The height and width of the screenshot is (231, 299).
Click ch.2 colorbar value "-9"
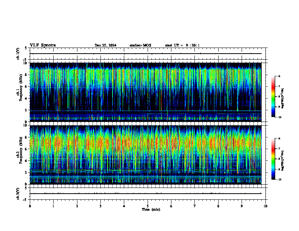pyautogui.click(x=279, y=169)
